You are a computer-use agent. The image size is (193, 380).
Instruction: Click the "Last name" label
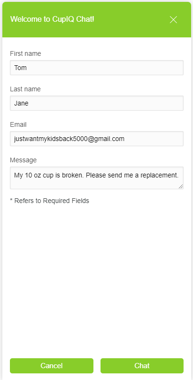coord(25,89)
